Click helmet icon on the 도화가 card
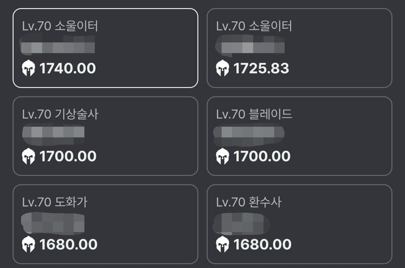Image resolution: width=405 pixels, height=268 pixels. click(28, 244)
